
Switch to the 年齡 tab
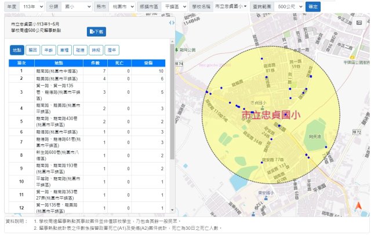point(49,50)
